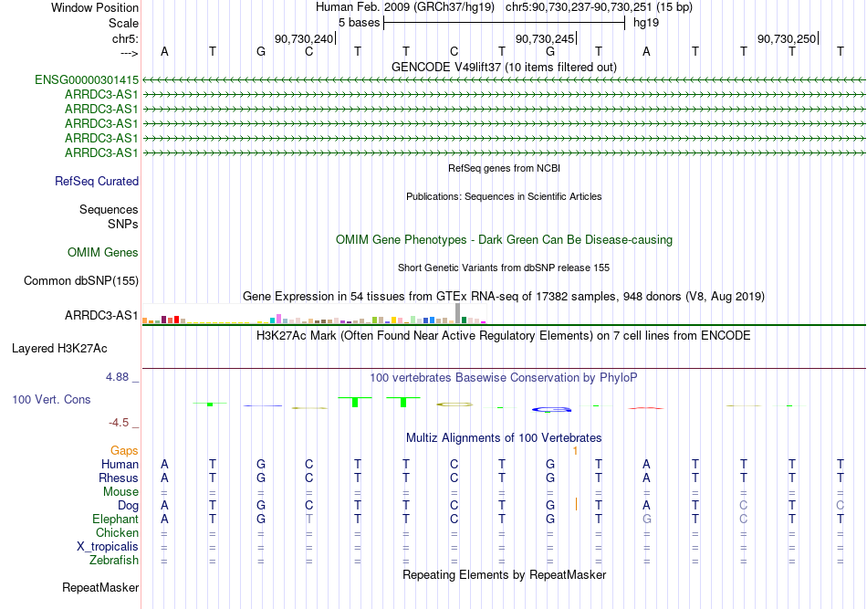Select the Rhesus alignment row label

coord(119,478)
